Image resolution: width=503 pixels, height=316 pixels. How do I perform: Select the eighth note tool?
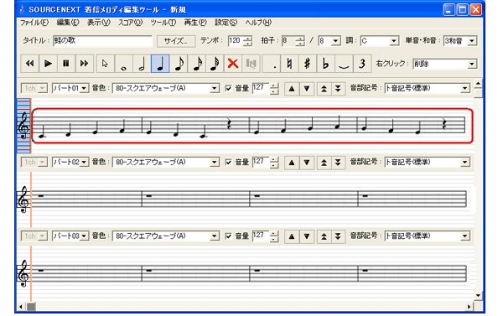[179, 64]
